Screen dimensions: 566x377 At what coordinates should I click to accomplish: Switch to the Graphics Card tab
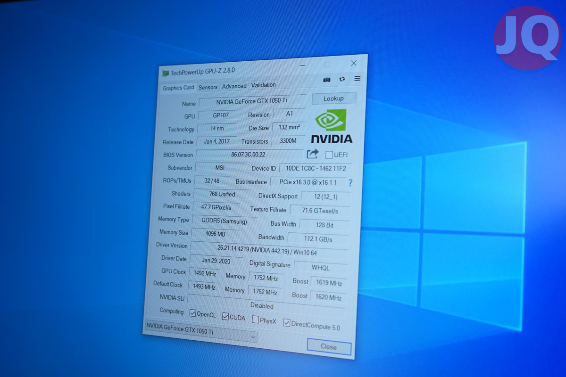point(179,88)
